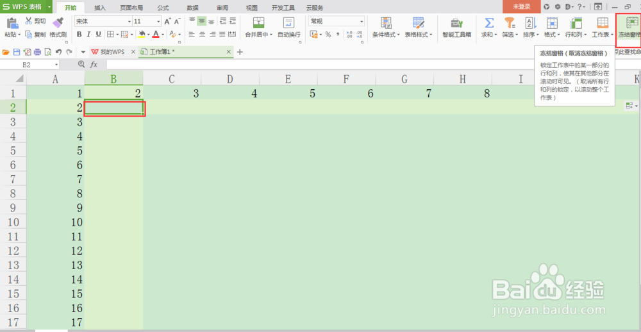This screenshot has width=641, height=332.
Task: Open the number format dropdown 常规
Action: pos(362,21)
